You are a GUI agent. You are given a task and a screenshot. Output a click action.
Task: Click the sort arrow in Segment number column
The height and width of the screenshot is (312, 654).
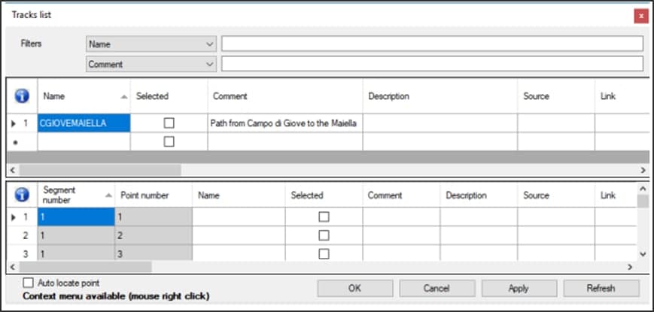108,195
